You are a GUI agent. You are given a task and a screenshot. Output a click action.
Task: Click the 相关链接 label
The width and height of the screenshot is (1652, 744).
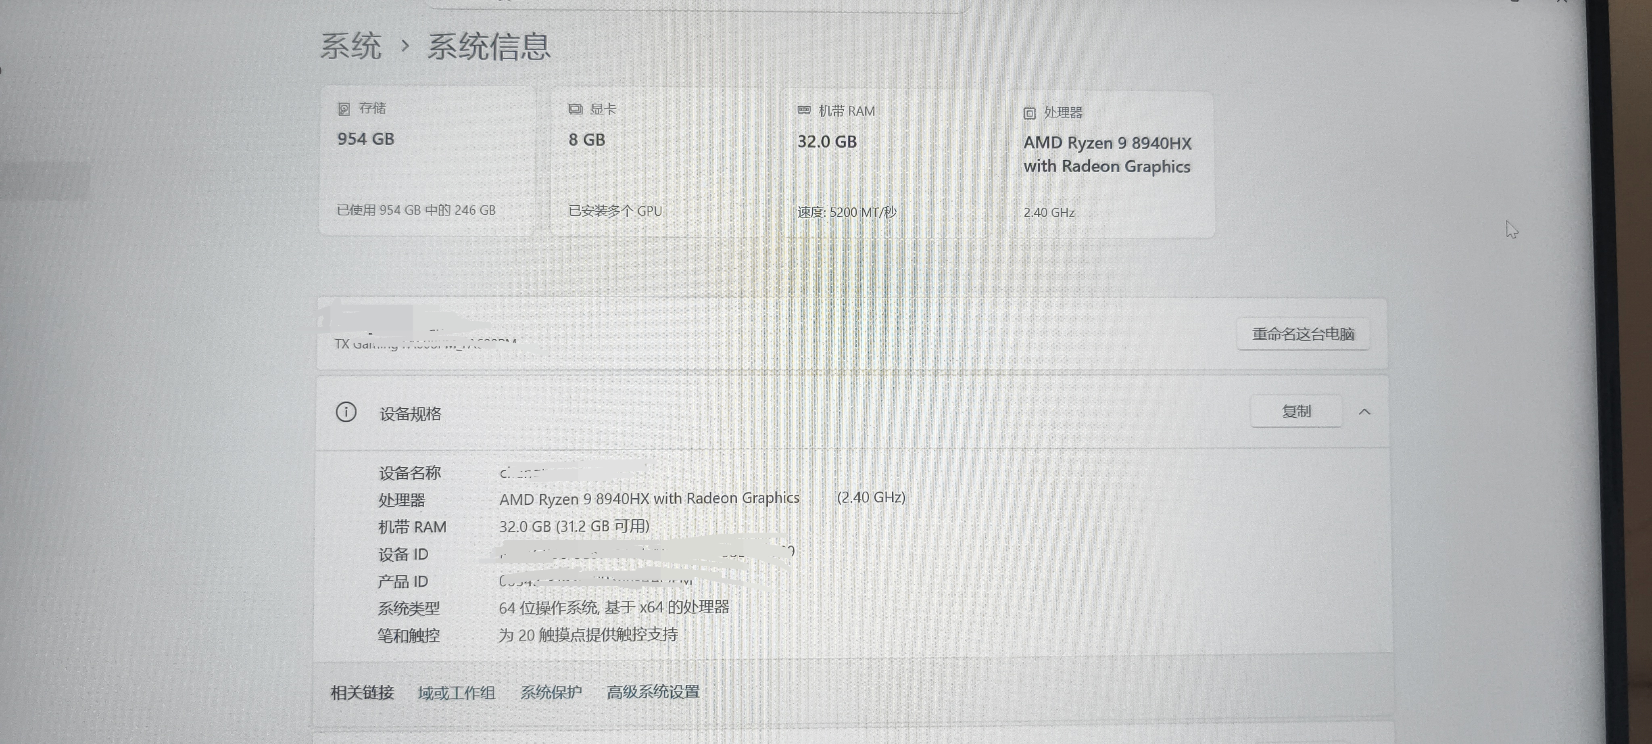[x=362, y=693]
